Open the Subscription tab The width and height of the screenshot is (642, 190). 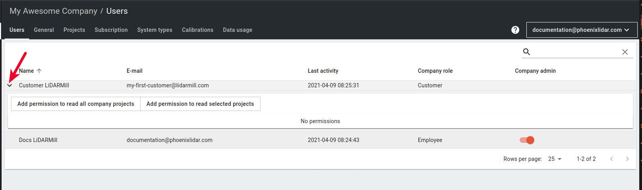coord(111,30)
